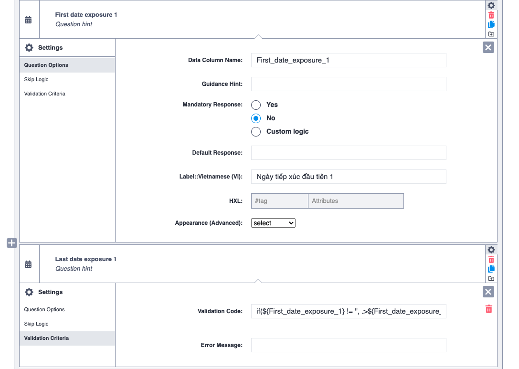Viewport: 519px width, 369px height.
Task: Click the HXL #tag input field
Action: [x=280, y=201]
